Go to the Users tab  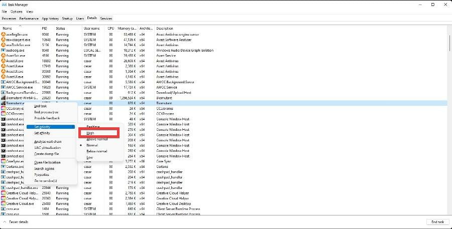tap(80, 19)
